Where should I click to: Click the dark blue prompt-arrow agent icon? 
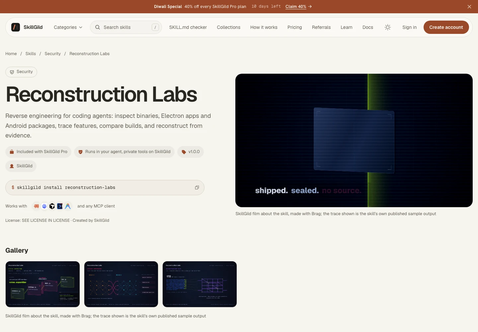(x=60, y=206)
